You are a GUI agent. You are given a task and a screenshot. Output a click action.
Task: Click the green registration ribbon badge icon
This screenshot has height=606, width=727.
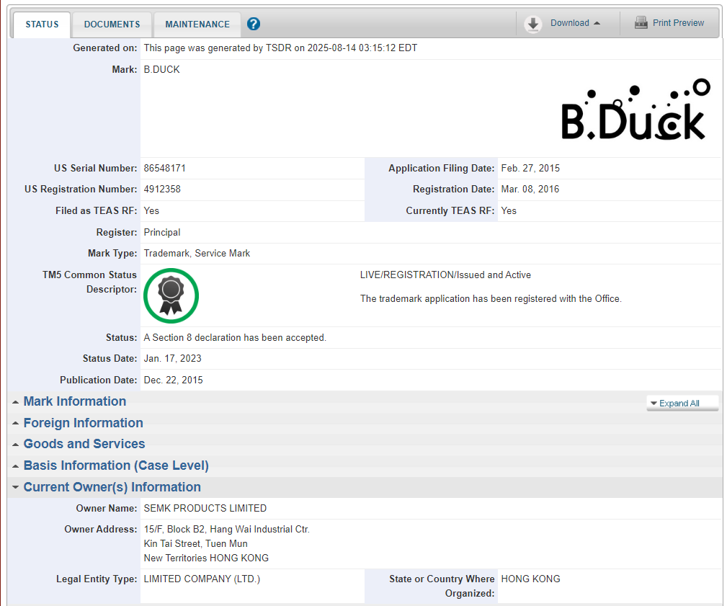tap(171, 295)
